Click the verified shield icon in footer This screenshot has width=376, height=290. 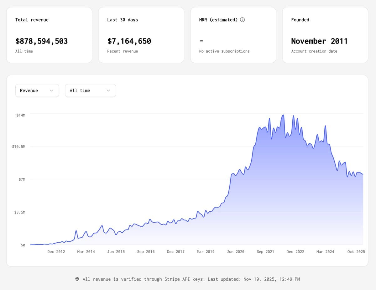(77, 279)
